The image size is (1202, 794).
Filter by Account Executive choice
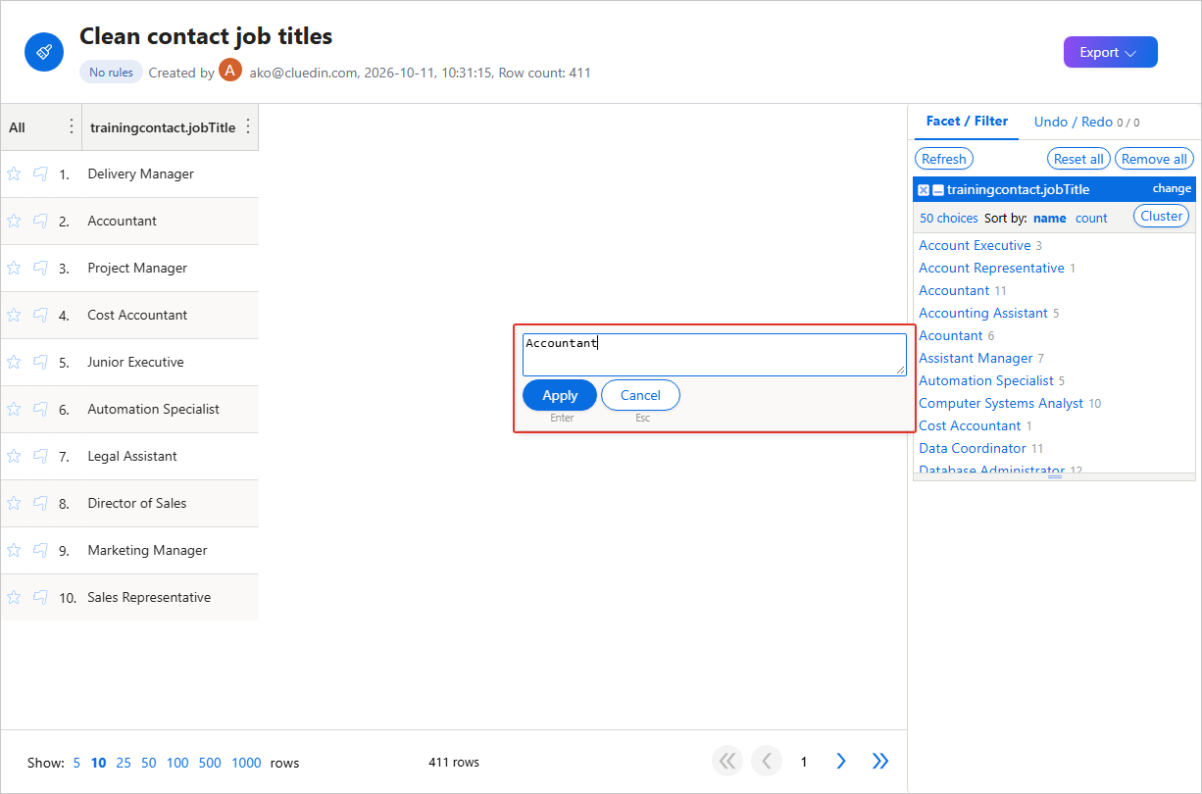pos(975,245)
